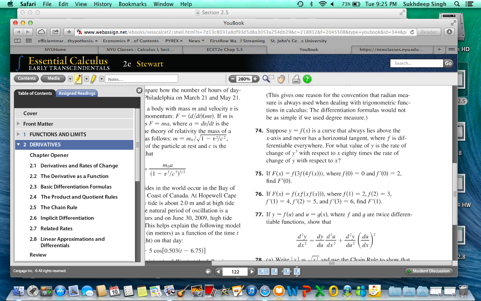
Task: Open Finder from the Dock
Action: click(19, 290)
